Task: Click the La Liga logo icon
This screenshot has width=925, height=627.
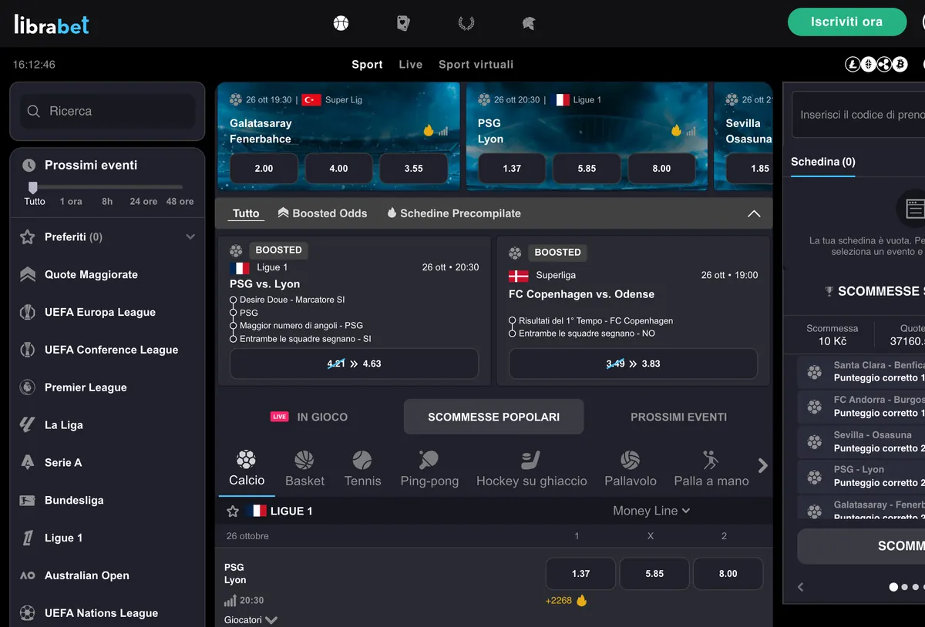Action: [28, 424]
